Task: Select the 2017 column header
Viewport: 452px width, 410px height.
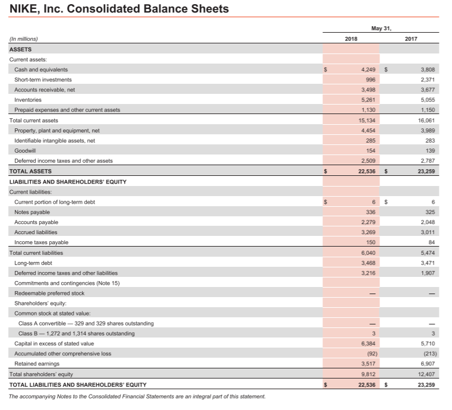Action: pos(411,39)
